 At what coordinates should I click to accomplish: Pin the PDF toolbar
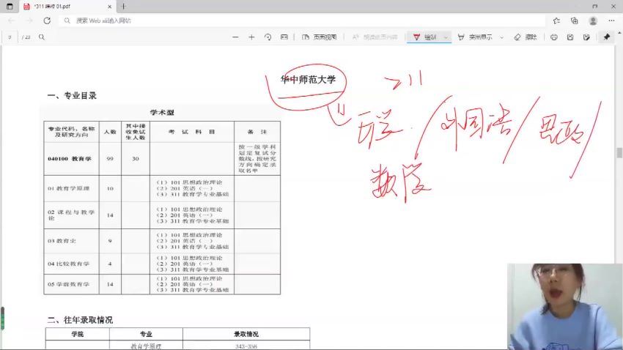[607, 37]
